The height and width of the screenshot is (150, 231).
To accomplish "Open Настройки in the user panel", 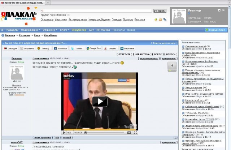I will click(194, 18).
